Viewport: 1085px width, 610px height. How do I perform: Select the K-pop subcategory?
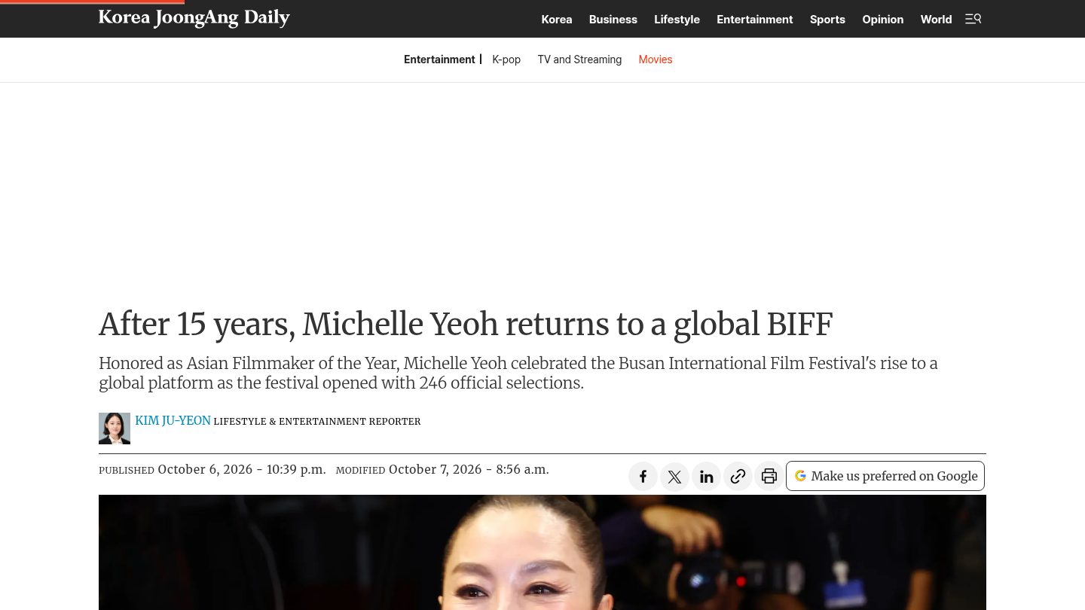(506, 59)
